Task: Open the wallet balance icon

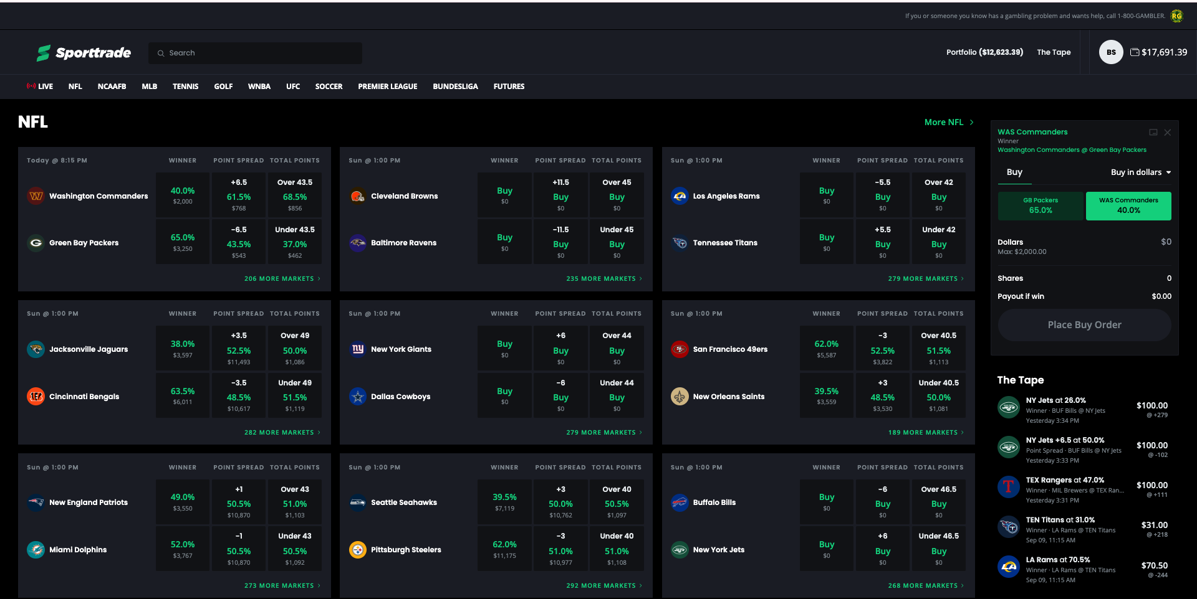Action: pyautogui.click(x=1135, y=52)
